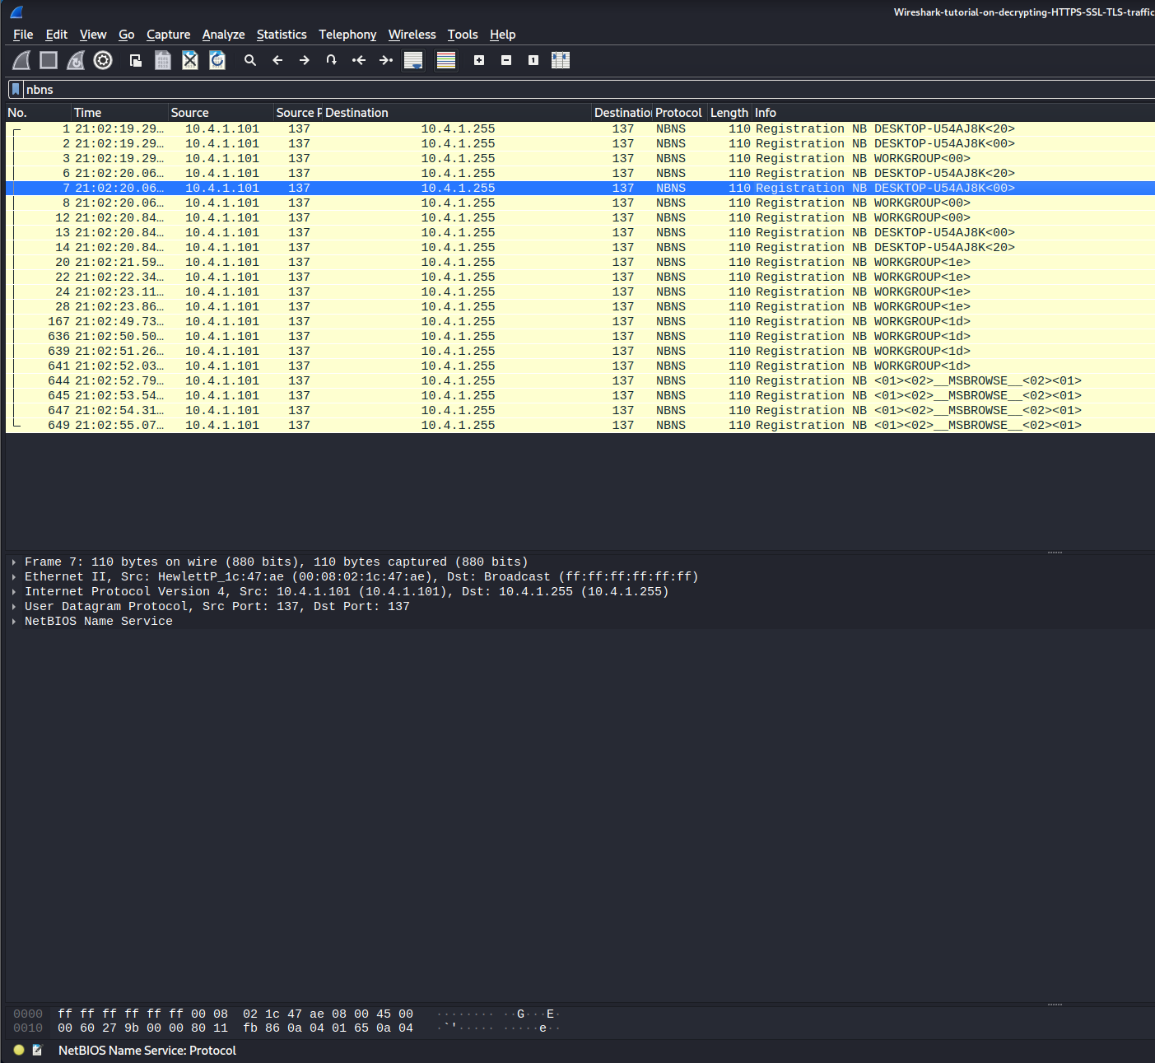The width and height of the screenshot is (1155, 1063).
Task: Click the splitter handle above packet details
Action: pos(1055,552)
